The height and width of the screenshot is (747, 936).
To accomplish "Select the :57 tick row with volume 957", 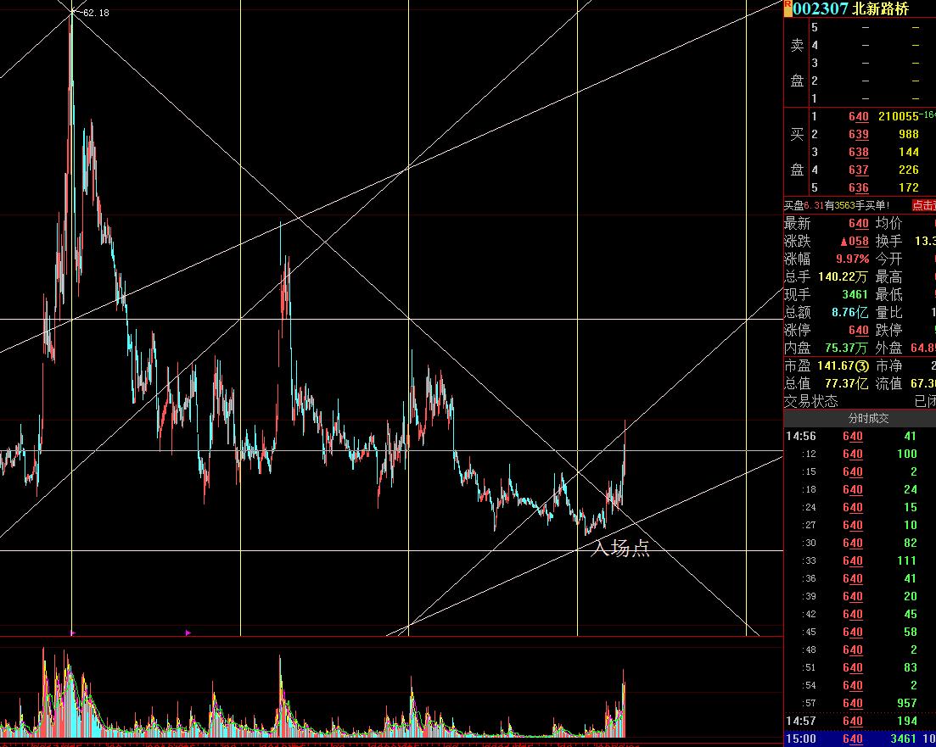I will pyautogui.click(x=860, y=703).
